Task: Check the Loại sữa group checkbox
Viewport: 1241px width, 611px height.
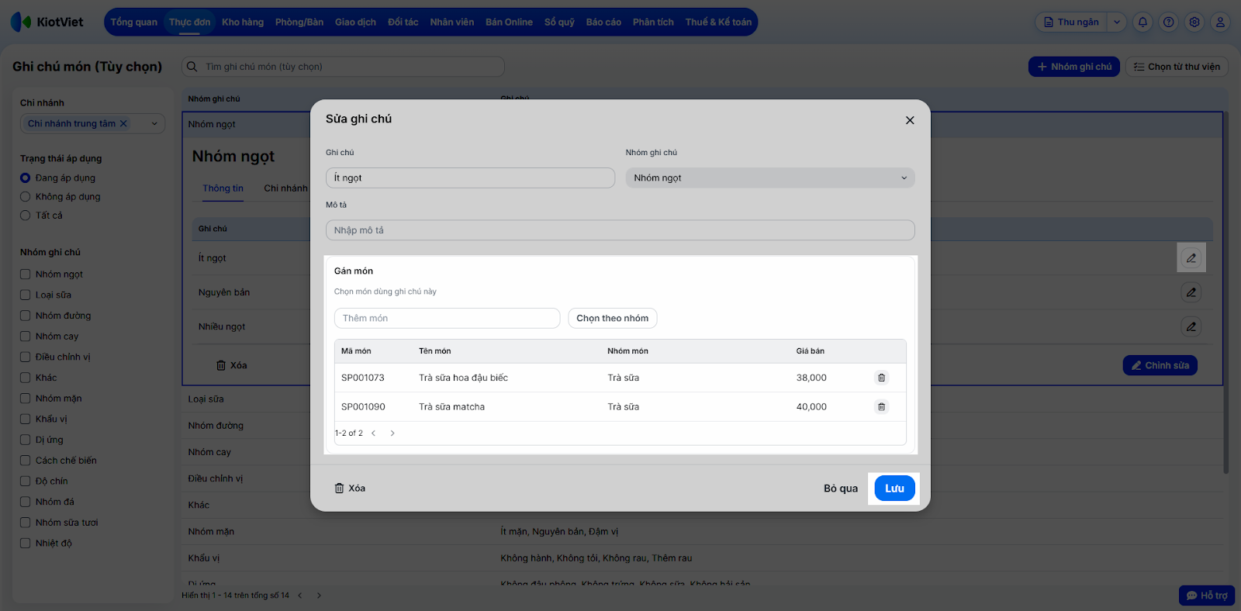Action: 26,295
